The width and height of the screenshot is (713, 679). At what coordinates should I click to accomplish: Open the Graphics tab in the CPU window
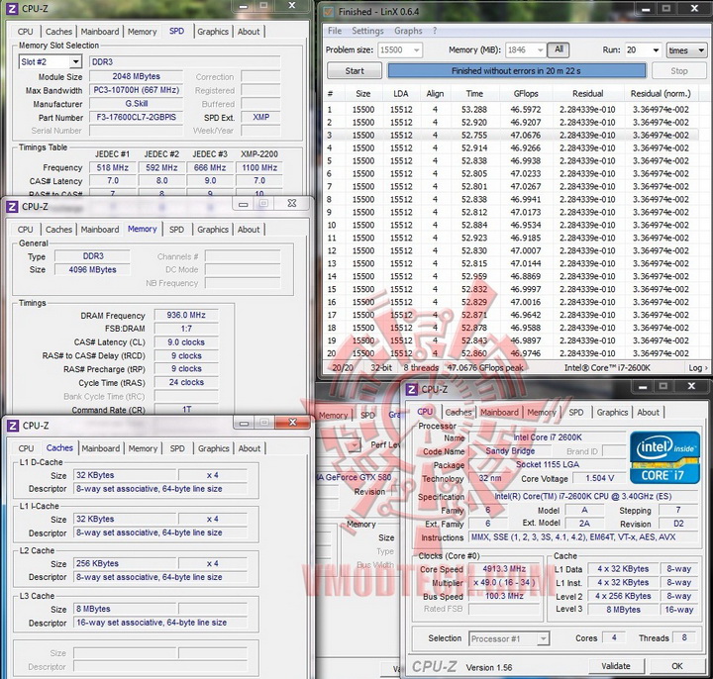(612, 412)
